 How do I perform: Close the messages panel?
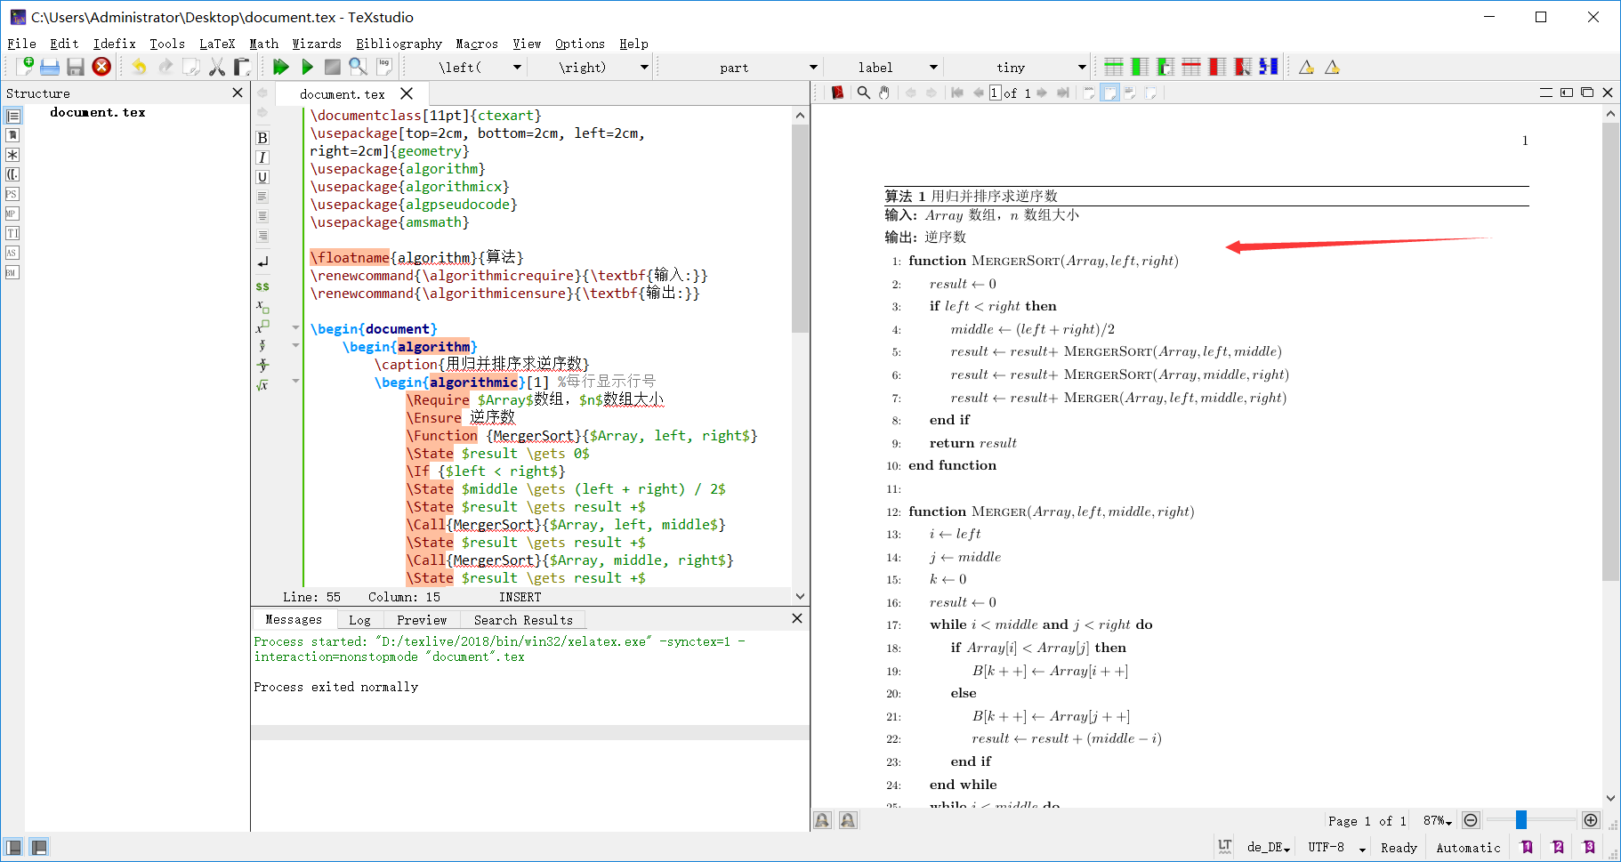pos(797,618)
